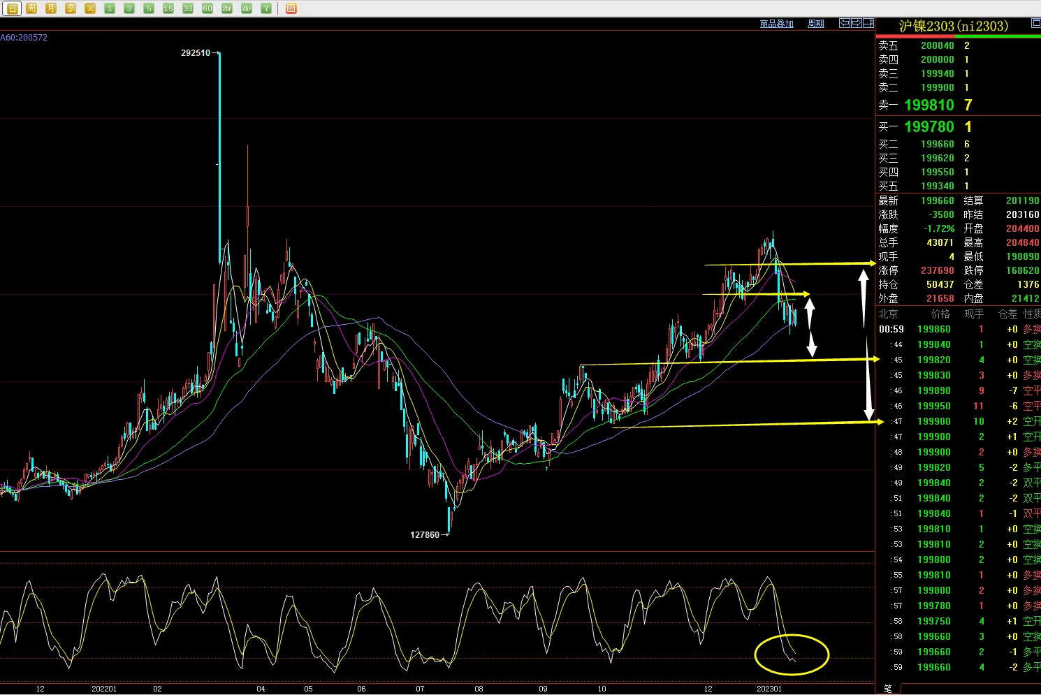1041x695 pixels.
Task: Switch to monthly (月) chart period
Action: (51, 8)
